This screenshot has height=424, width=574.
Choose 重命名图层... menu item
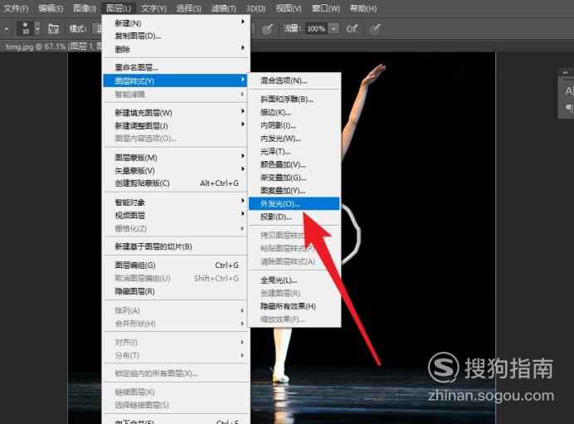click(x=176, y=67)
